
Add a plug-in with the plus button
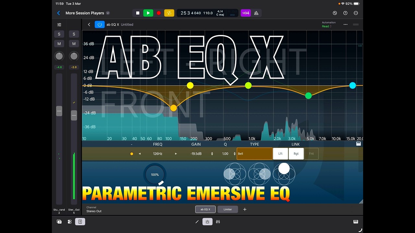coord(245,209)
